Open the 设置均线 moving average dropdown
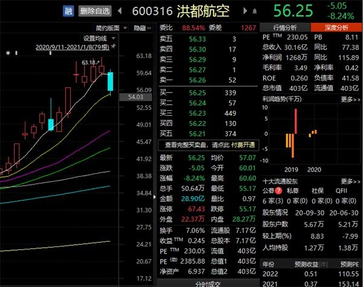 click(x=99, y=38)
